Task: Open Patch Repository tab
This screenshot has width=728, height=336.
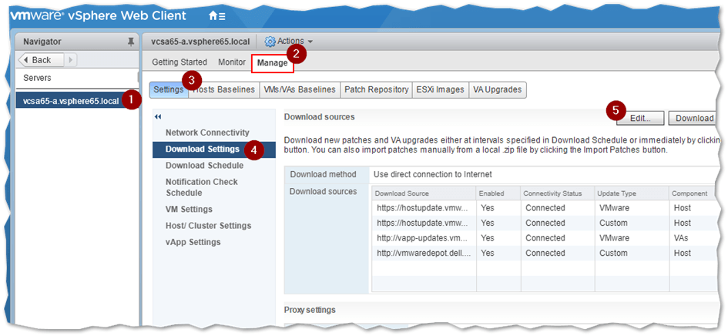Action: [376, 89]
